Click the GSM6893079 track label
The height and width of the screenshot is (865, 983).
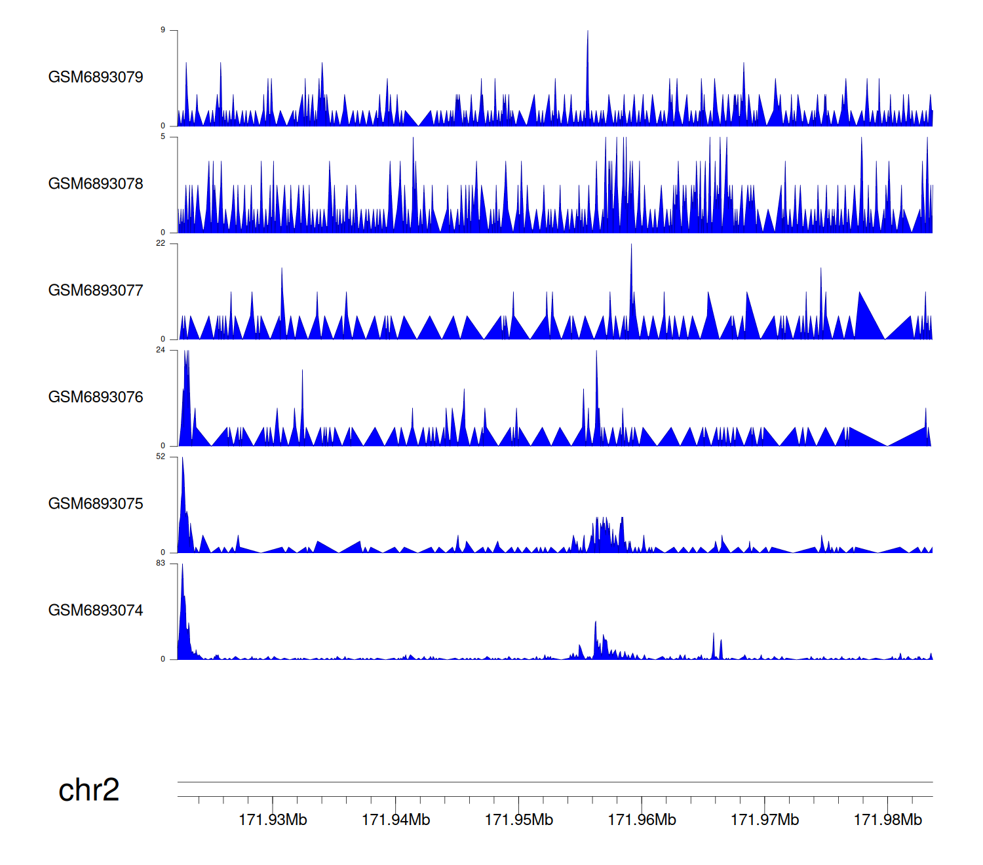tap(96, 77)
